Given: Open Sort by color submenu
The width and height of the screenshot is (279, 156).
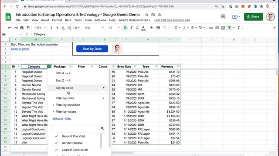Looking at the screenshot, I should click(x=78, y=88).
